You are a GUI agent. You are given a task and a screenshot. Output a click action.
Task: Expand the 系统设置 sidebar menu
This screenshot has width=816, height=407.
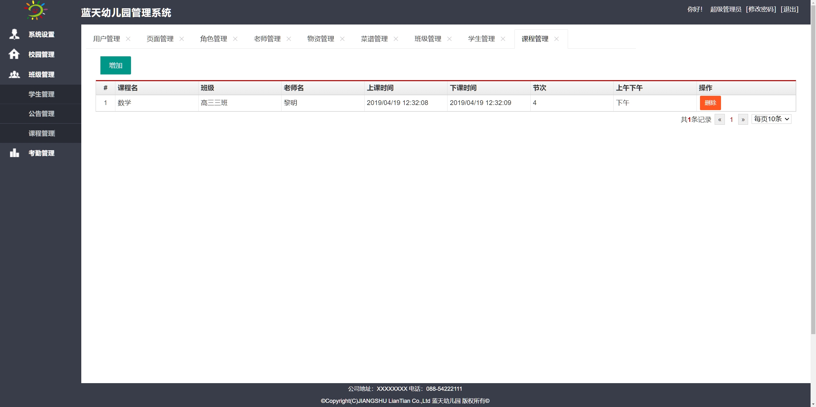pos(40,34)
